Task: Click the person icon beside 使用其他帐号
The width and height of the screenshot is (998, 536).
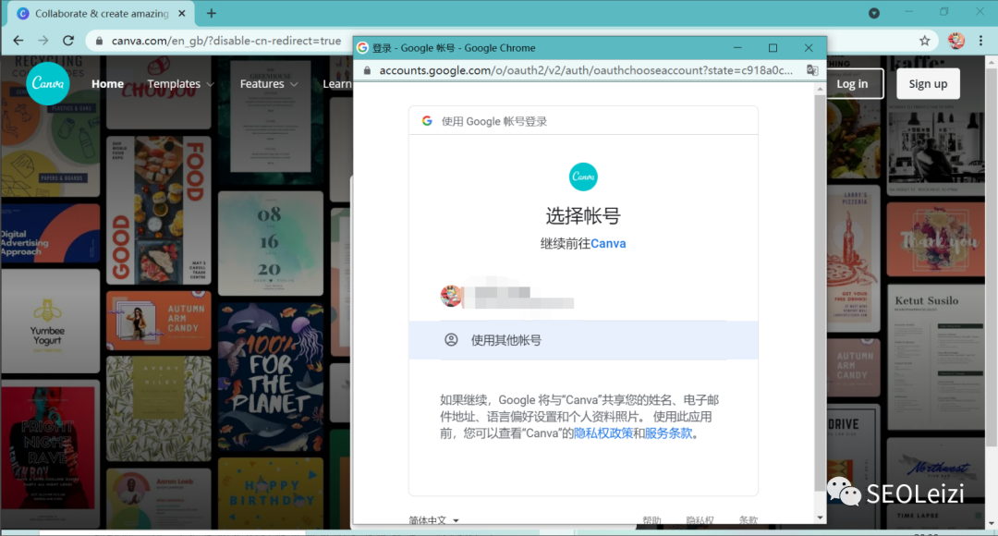Action: click(x=451, y=340)
